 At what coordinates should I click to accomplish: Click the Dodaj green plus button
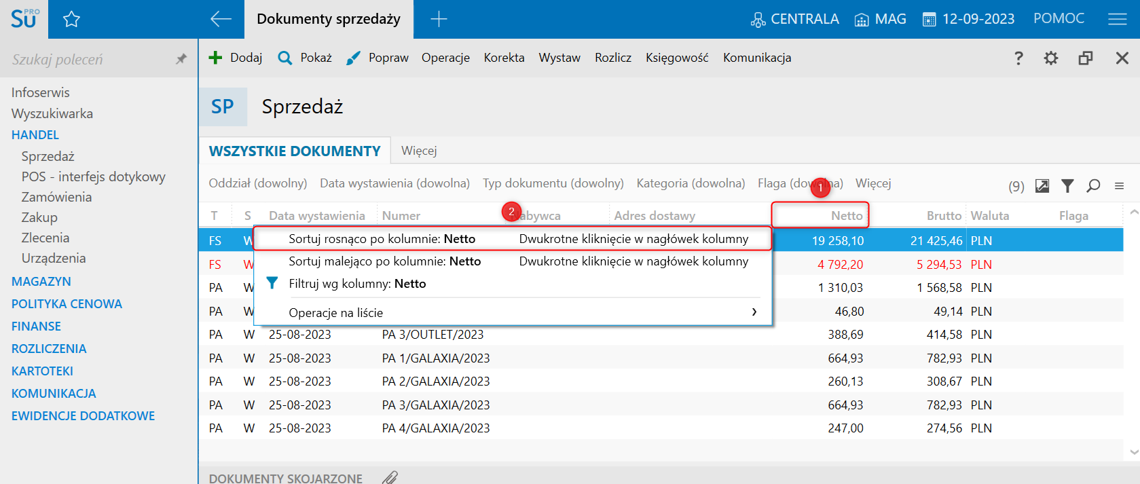(235, 58)
